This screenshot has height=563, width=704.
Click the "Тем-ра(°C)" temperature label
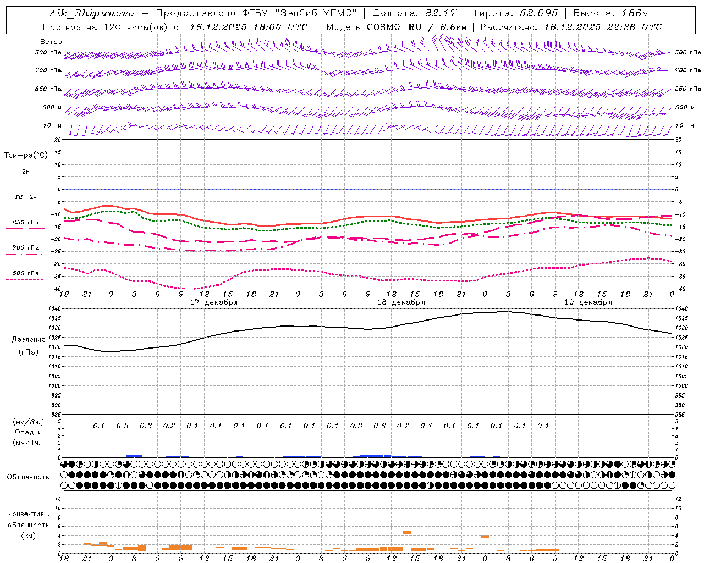26,156
